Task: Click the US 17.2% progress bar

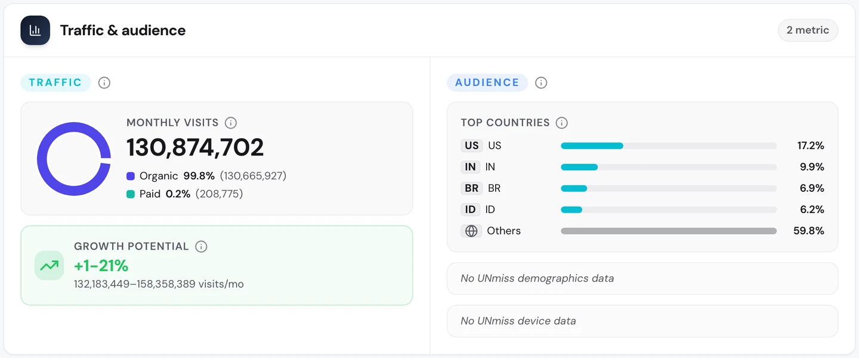Action: (x=669, y=145)
